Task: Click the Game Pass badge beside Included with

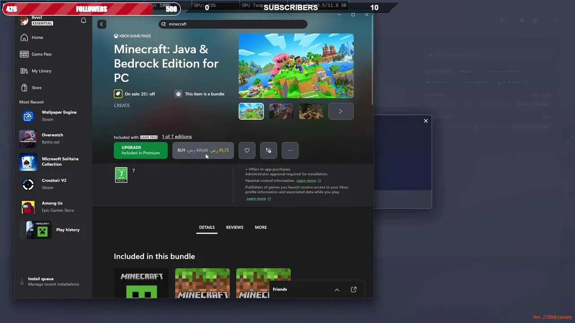Action: click(x=149, y=137)
